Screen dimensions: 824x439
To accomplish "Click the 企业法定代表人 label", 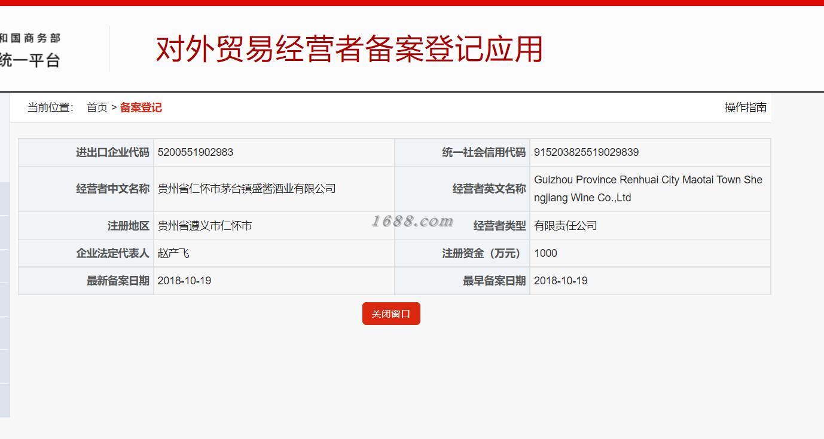I will (112, 253).
